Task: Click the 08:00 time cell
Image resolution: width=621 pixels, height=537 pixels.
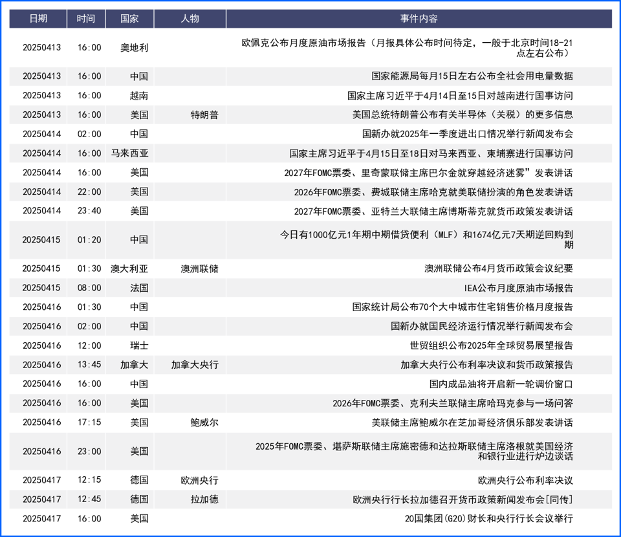Action: pyautogui.click(x=89, y=288)
